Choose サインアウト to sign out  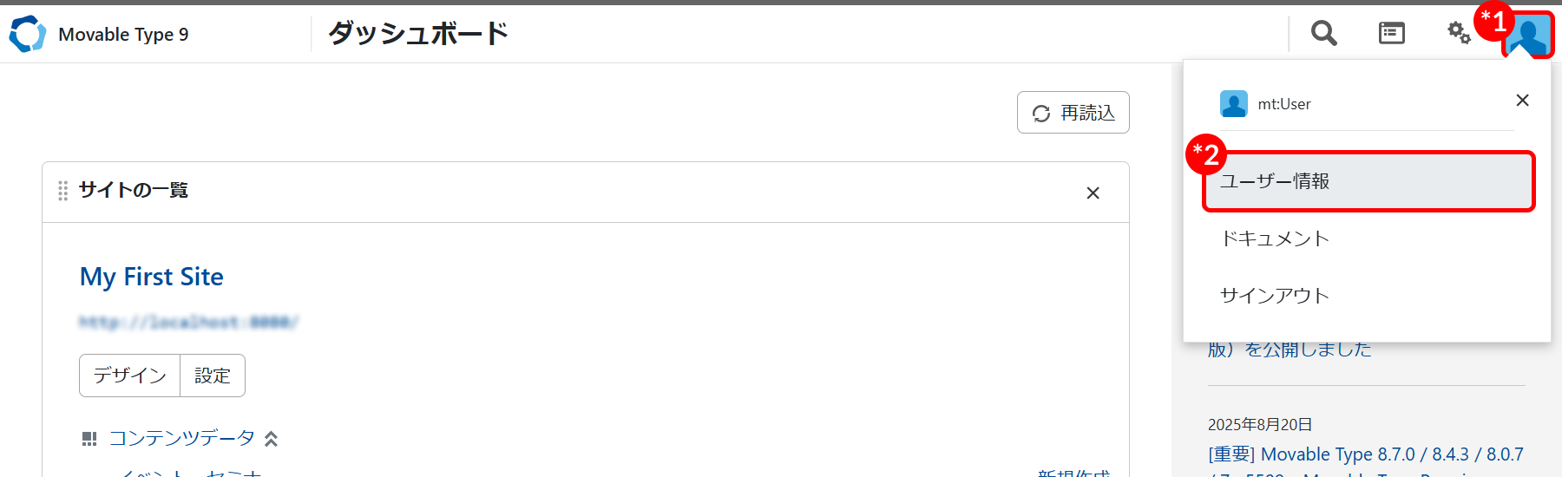[x=1275, y=296]
